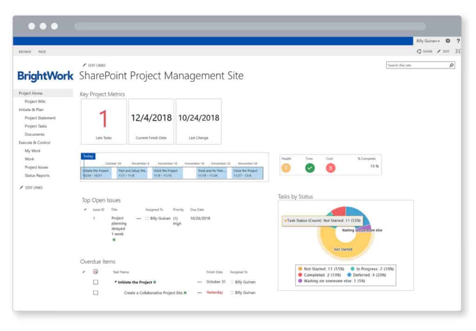Viewport: 476px width, 331px height.
Task: Select Initiate & Plan navigation heading
Action: (31, 110)
